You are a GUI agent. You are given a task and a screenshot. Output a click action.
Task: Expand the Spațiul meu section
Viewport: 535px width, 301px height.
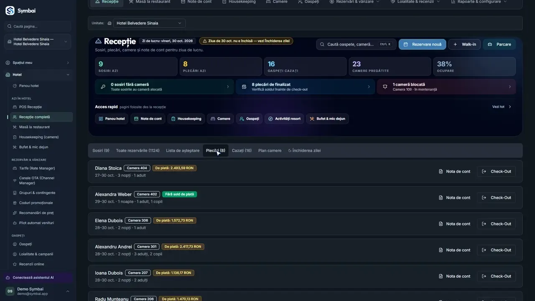tap(38, 63)
